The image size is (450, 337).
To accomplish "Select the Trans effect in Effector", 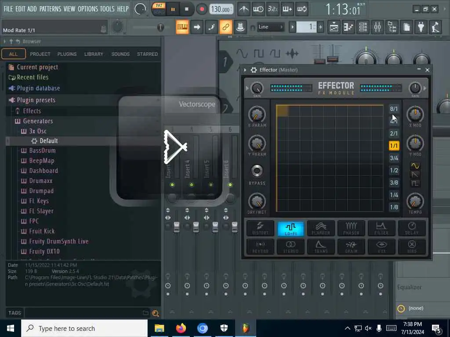I will (321, 247).
